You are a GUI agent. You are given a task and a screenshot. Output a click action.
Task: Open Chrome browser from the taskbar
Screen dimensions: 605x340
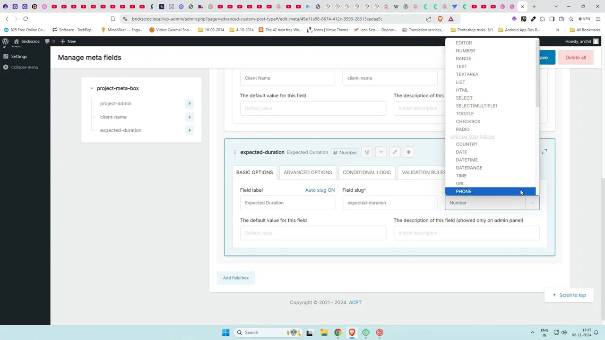click(337, 332)
